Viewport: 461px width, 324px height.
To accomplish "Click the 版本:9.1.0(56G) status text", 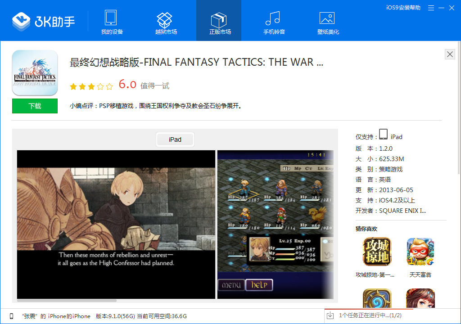I will click(x=115, y=316).
